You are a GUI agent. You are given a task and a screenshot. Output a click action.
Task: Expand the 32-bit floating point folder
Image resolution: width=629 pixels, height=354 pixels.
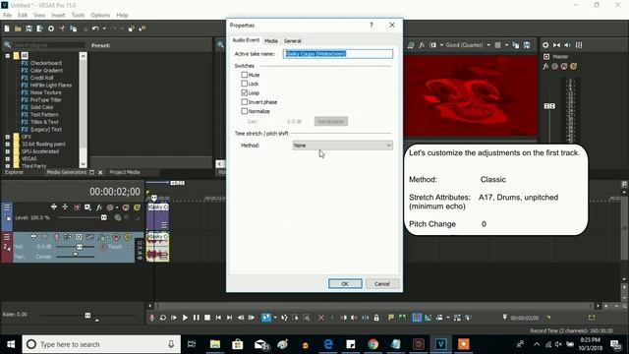[x=8, y=145]
